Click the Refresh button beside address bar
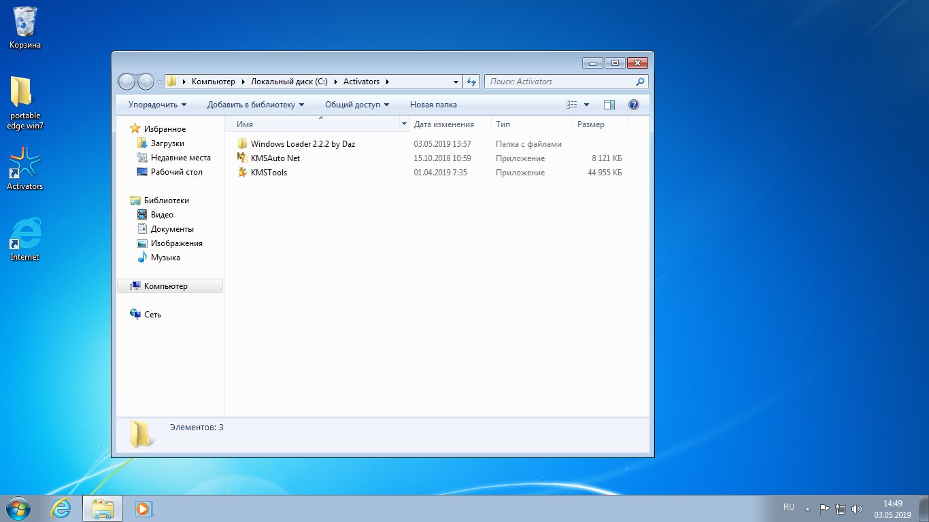This screenshot has width=929, height=522. pyautogui.click(x=471, y=82)
